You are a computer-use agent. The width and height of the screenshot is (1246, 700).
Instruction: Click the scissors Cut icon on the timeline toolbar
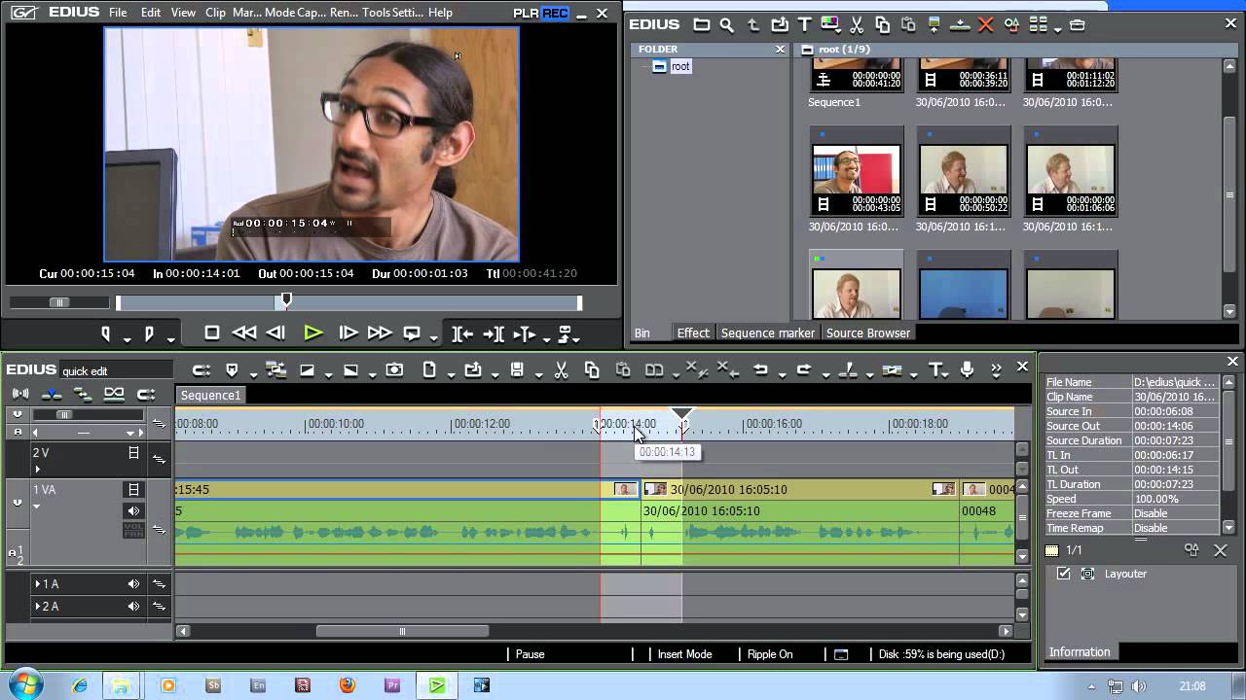coord(561,369)
